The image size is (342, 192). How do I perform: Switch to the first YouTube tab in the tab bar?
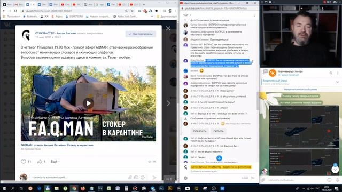65,4
